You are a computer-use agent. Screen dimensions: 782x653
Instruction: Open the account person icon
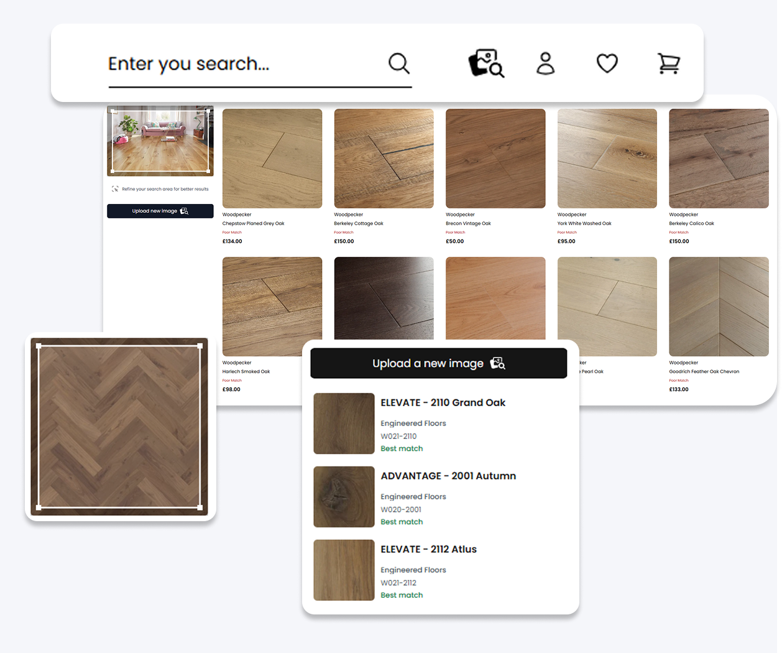pyautogui.click(x=545, y=63)
